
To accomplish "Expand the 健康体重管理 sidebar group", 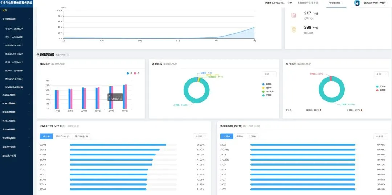I will tap(16, 103).
